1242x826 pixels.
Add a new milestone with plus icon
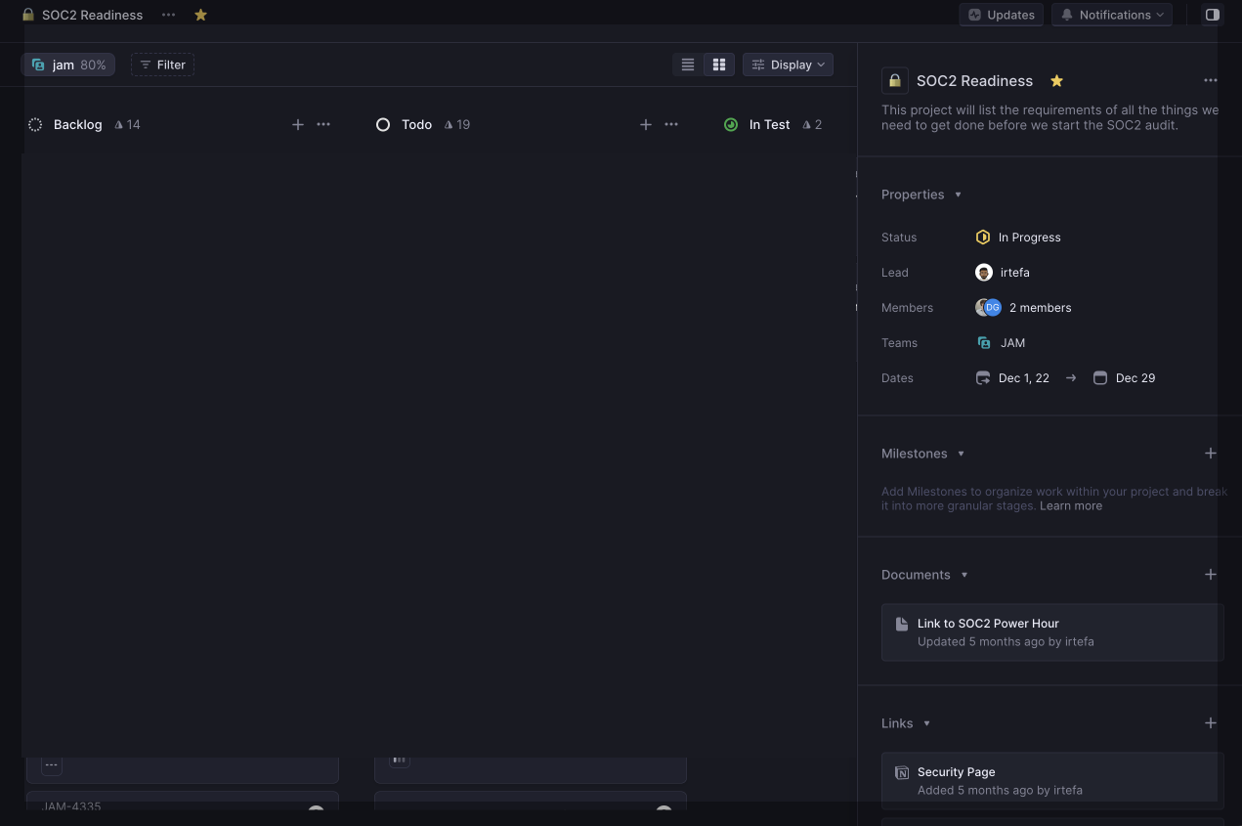click(x=1211, y=454)
